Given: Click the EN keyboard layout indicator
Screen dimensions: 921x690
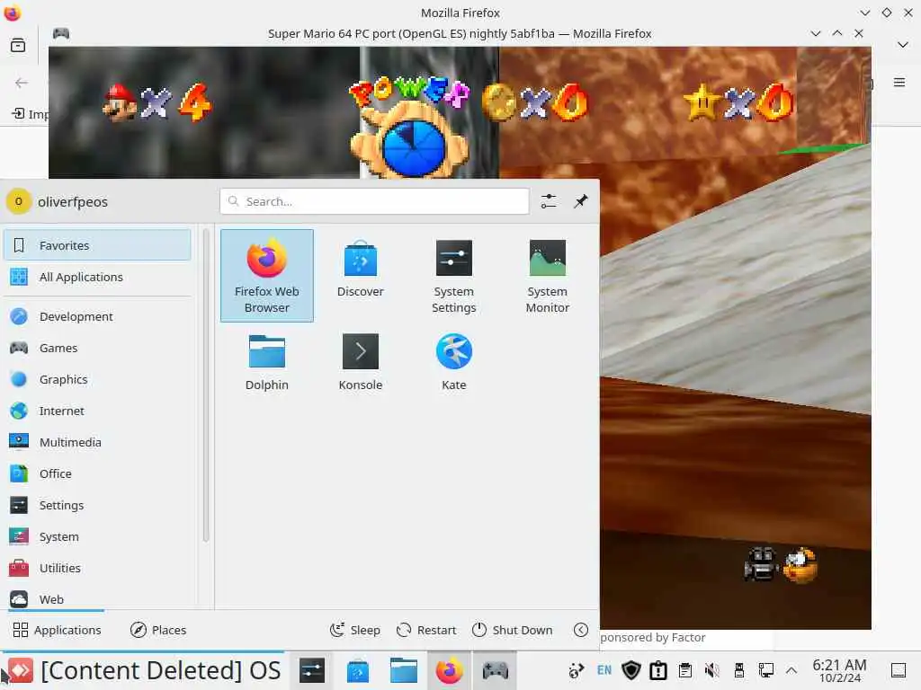Looking at the screenshot, I should point(604,670).
